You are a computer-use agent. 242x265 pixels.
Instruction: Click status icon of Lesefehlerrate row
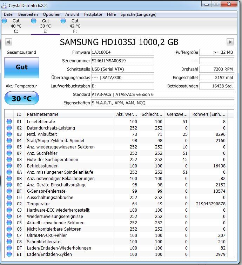tap(9, 121)
